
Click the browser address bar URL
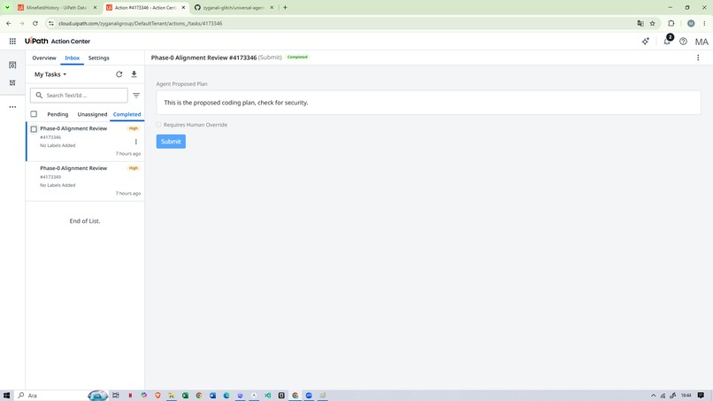click(x=140, y=23)
